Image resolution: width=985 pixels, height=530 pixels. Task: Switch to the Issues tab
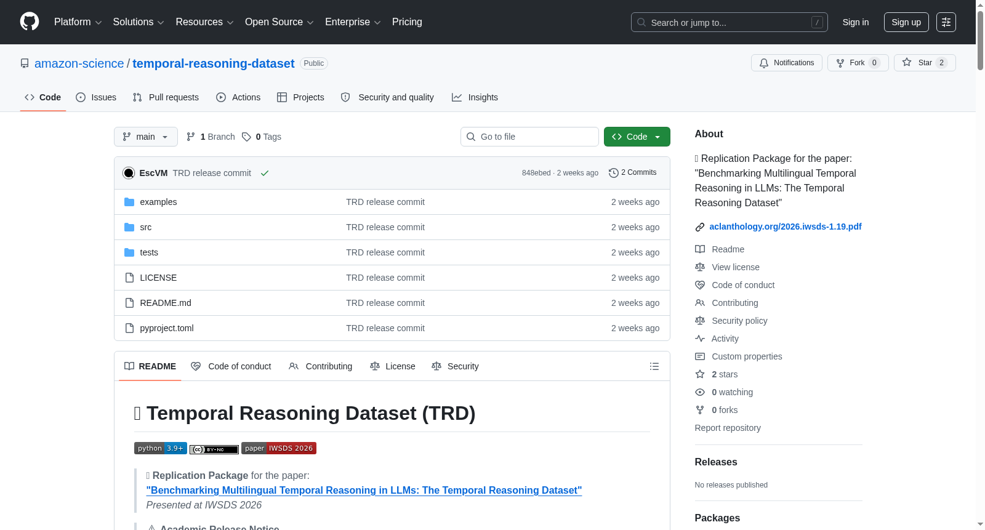[96, 97]
